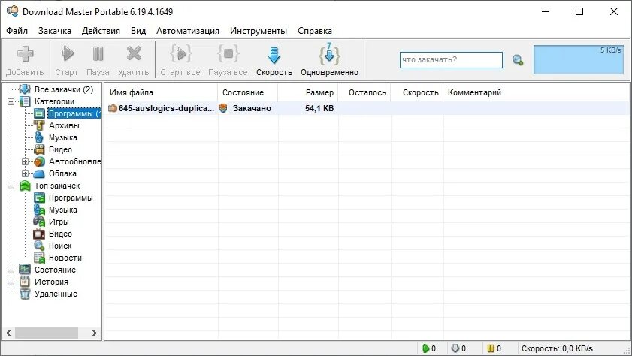Click the 'что закачать?' search field

[451, 60]
